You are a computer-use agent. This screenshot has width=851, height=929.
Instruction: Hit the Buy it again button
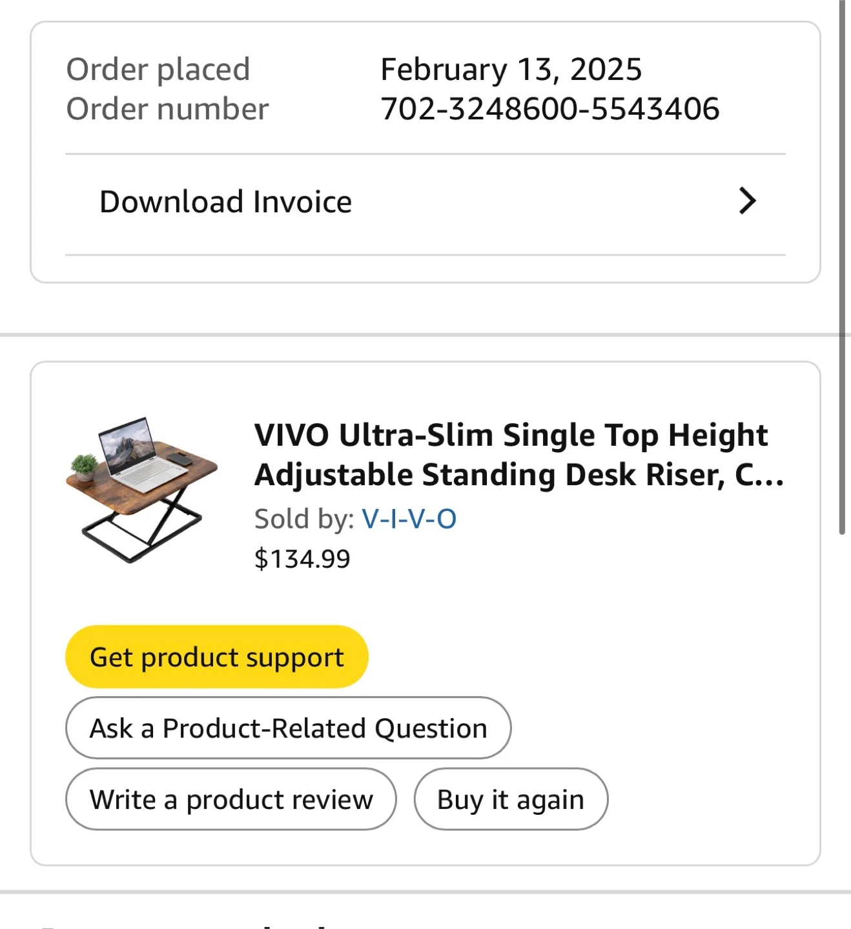pyautogui.click(x=511, y=799)
